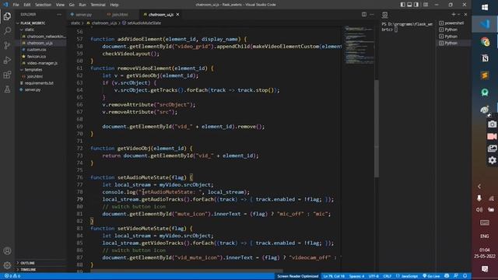
Task: Open Customize Layout icon in title bar
Action: click(x=426, y=5)
